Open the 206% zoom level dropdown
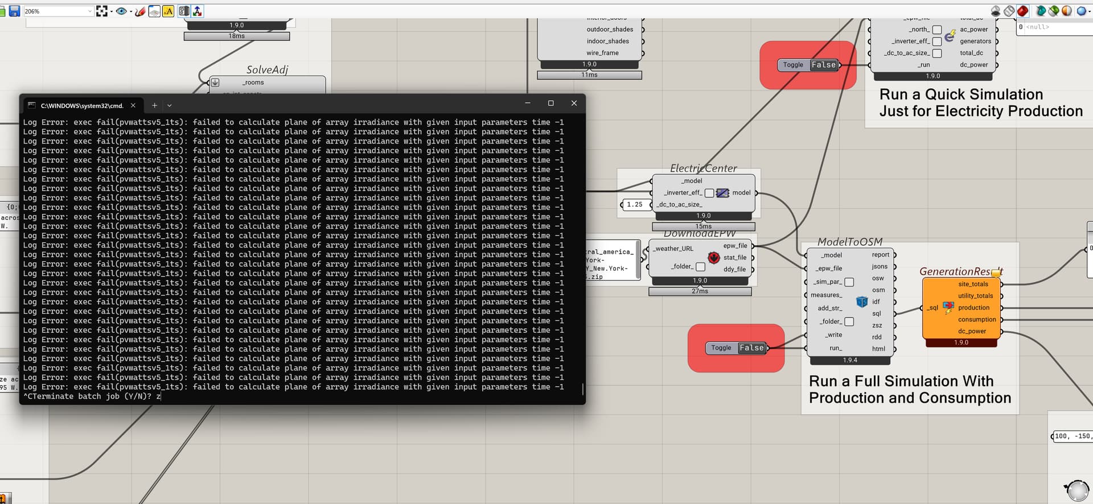 click(x=90, y=11)
